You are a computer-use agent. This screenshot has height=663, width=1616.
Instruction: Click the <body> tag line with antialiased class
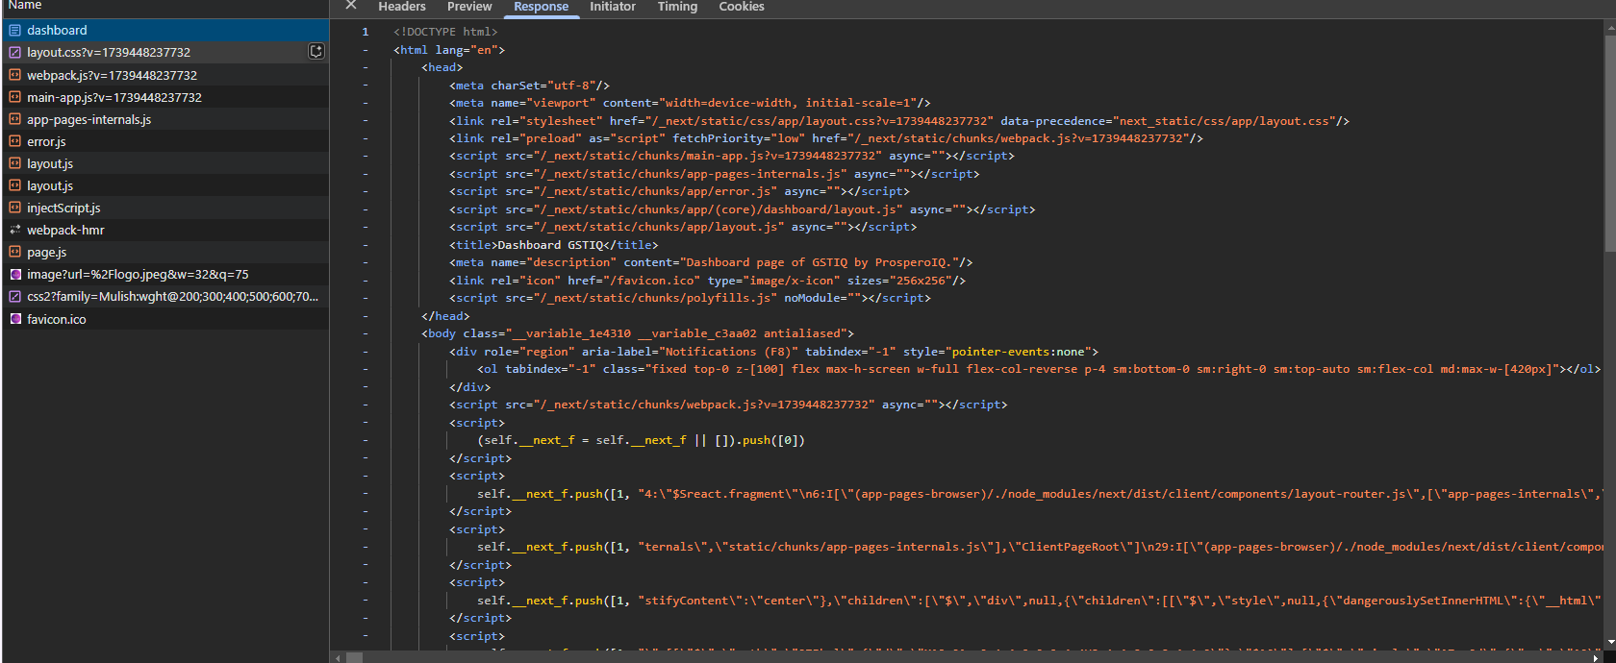point(638,333)
